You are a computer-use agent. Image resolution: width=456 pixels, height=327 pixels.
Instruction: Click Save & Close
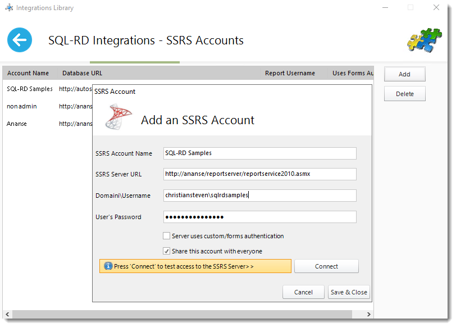(x=349, y=292)
